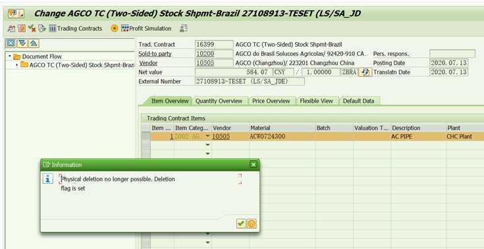The image size is (484, 249).
Task: Click the ZBRA exchange rate type field
Action: (349, 72)
